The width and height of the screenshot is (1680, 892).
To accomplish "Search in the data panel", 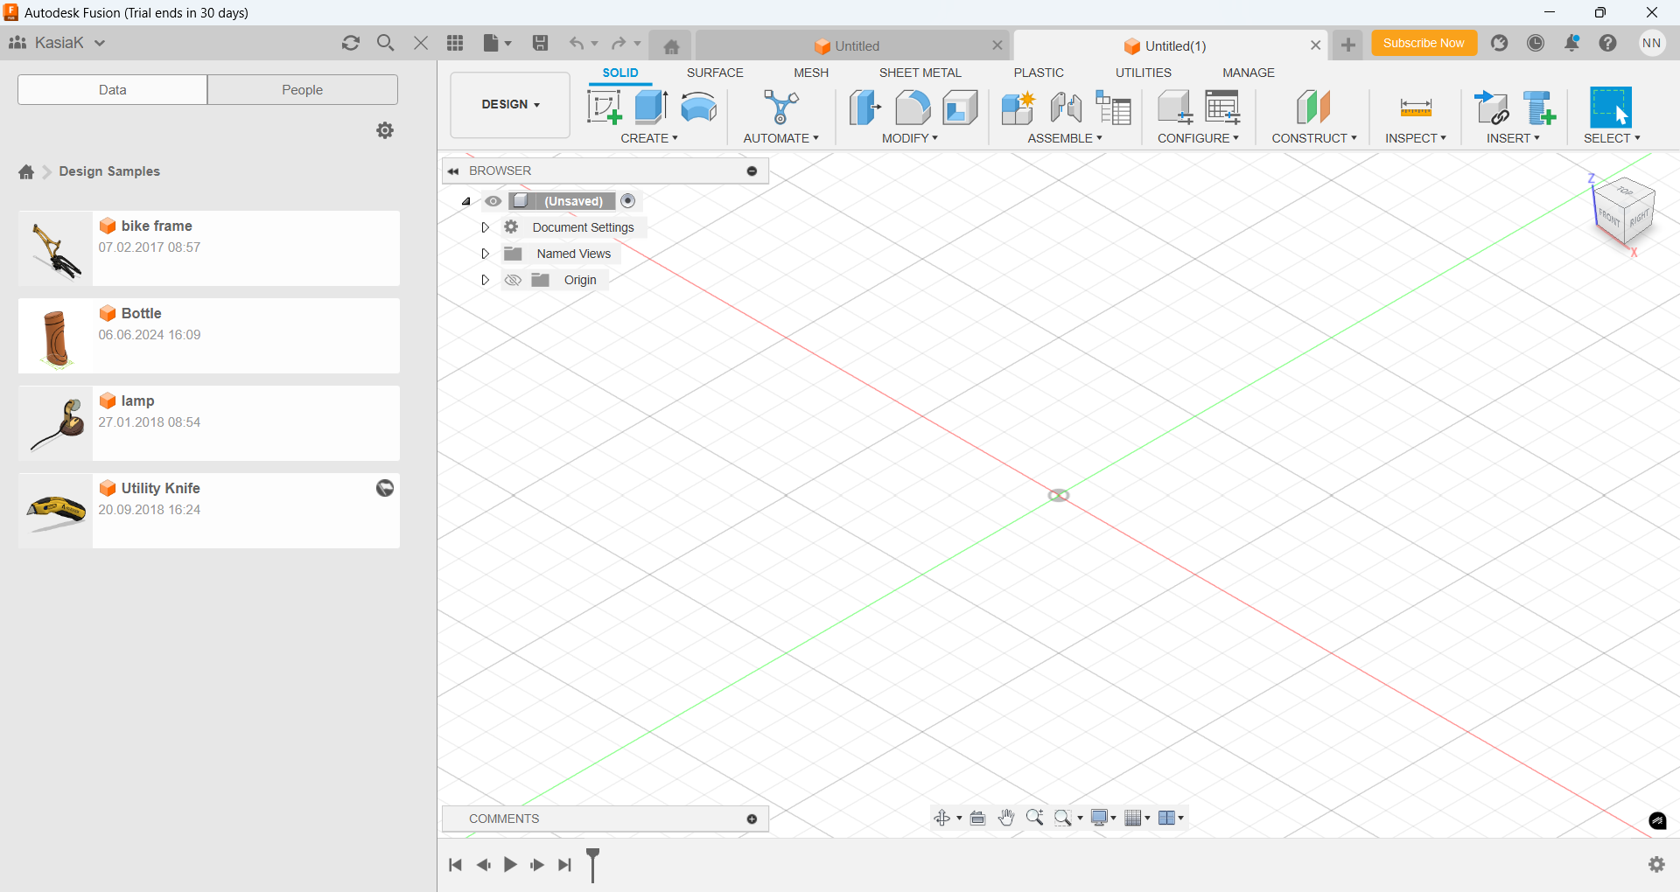I will 385,43.
